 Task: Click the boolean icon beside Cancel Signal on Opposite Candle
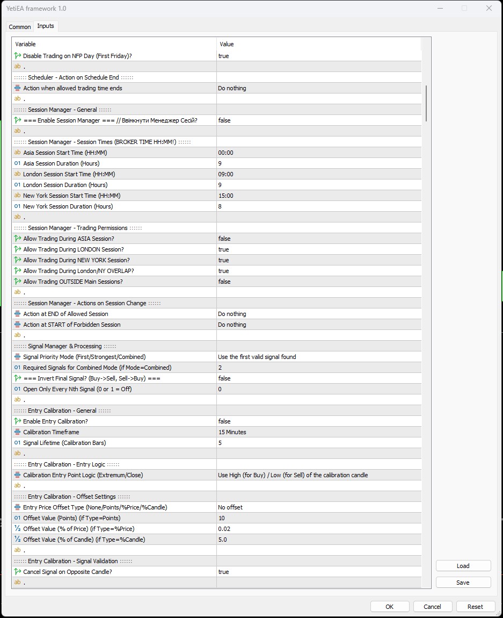point(17,572)
